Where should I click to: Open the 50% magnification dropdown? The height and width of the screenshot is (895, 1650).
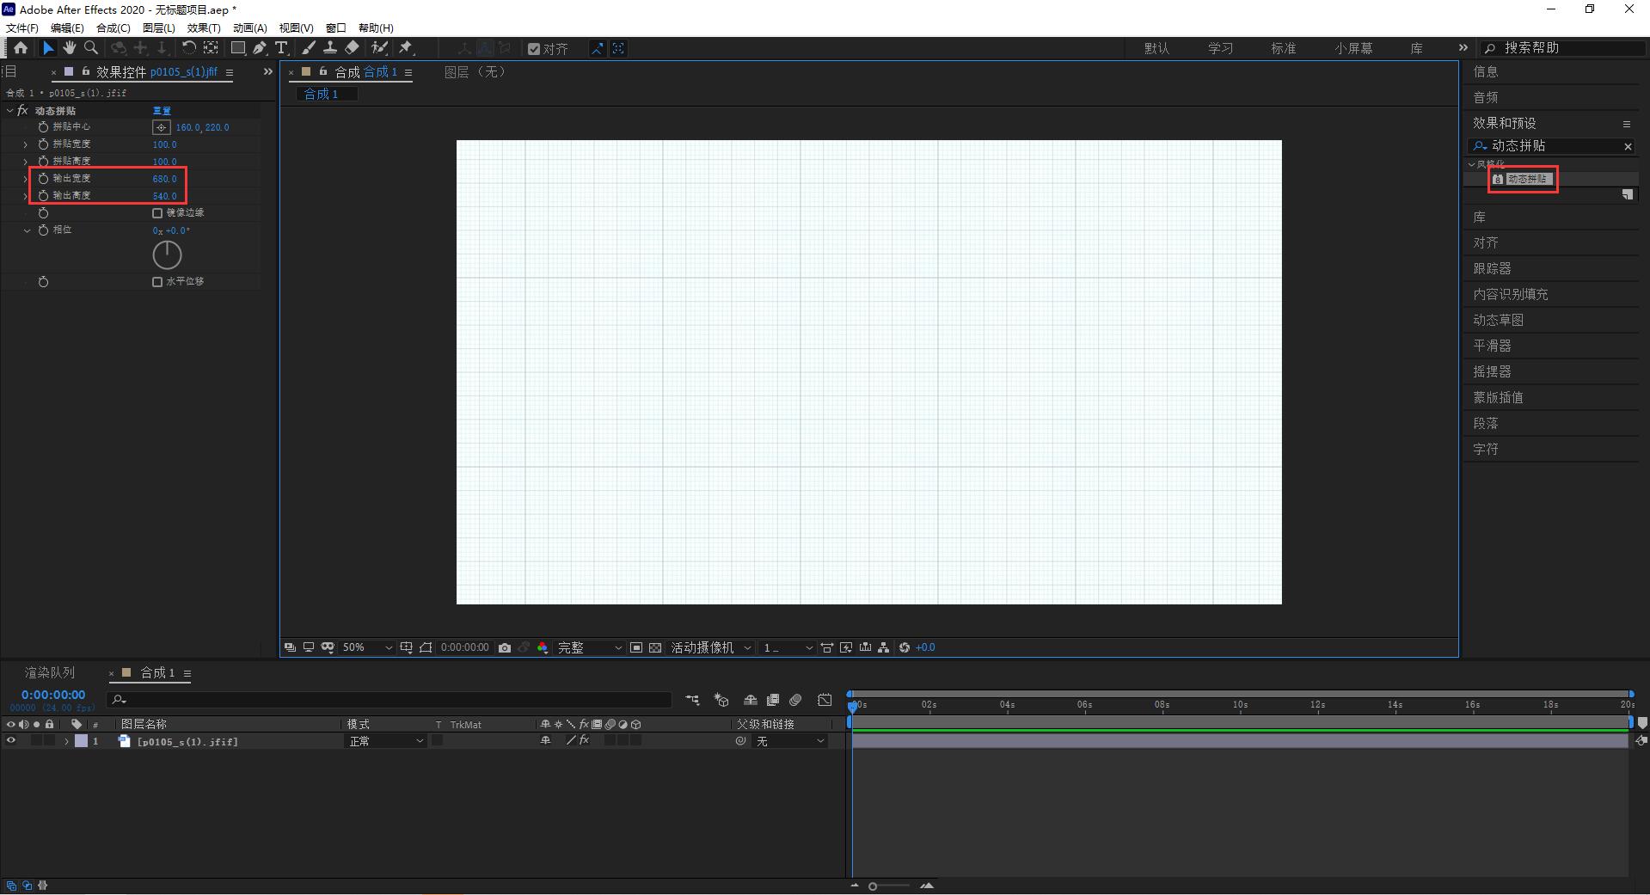[x=367, y=647]
